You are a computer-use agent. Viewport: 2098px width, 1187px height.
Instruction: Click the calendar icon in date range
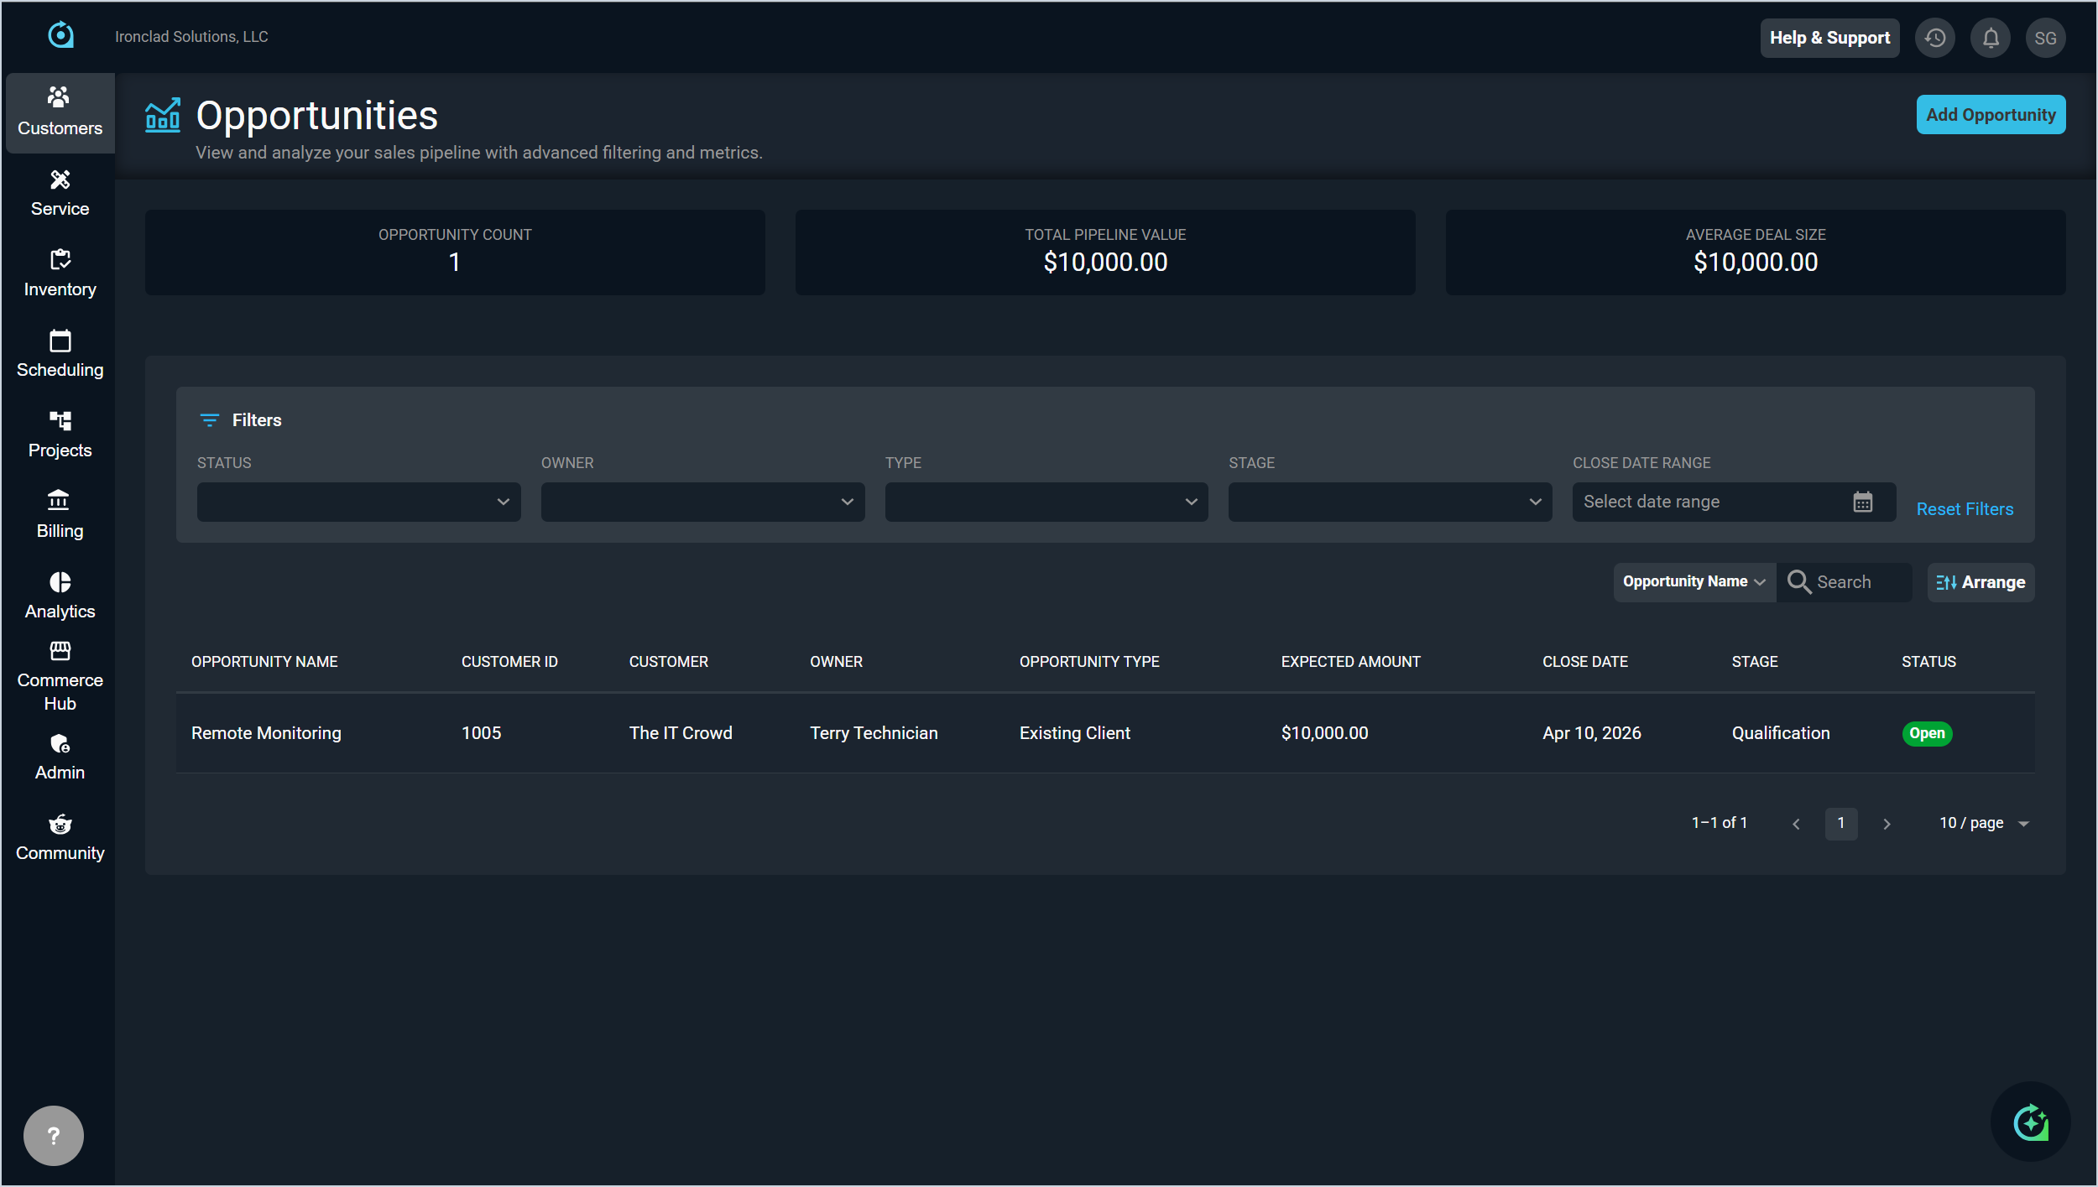tap(1862, 502)
